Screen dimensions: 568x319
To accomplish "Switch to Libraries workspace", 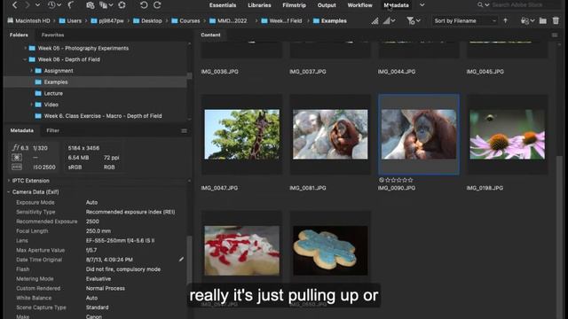I will tap(259, 5).
